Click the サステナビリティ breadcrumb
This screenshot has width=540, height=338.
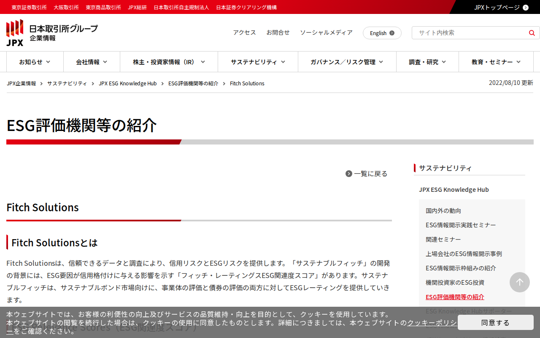pyautogui.click(x=67, y=83)
